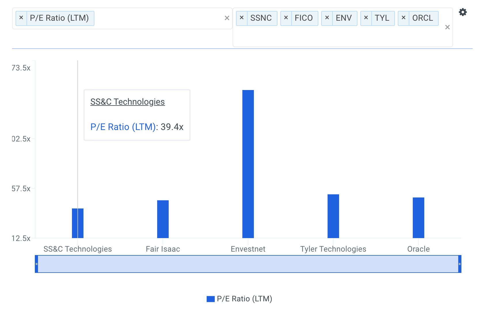This screenshot has width=483, height=314.
Task: Remove ORCL ticker tag
Action: point(404,18)
